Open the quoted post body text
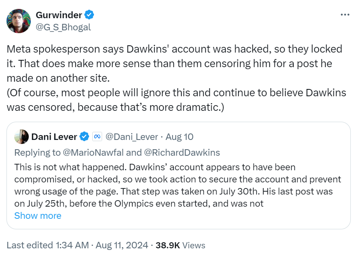This screenshot has width=354, height=256. click(177, 185)
